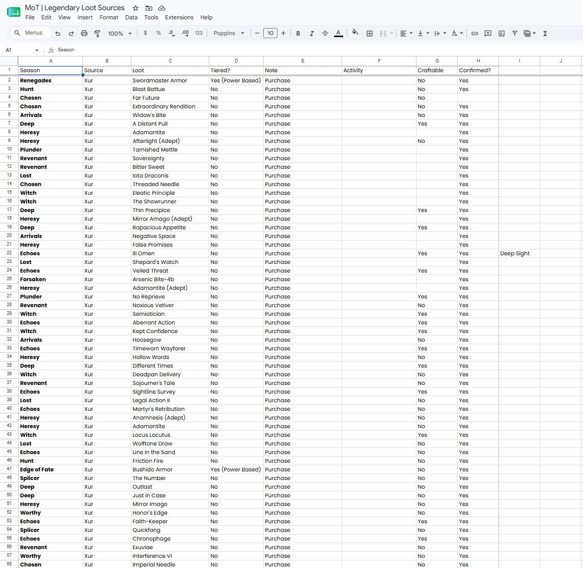Select the 'Confirmed?' header cell
The width and height of the screenshot is (583, 568).
coord(478,70)
